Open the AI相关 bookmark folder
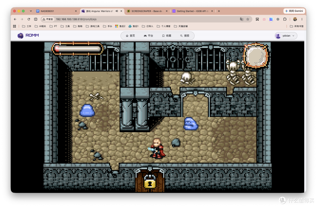The image size is (317, 207). (40, 26)
